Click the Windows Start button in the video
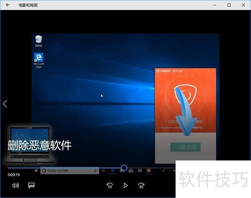251x198 pixels. pyautogui.click(x=36, y=171)
